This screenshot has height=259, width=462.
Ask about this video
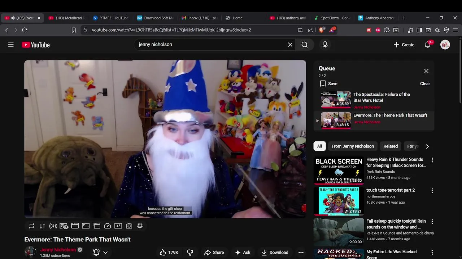243,253
